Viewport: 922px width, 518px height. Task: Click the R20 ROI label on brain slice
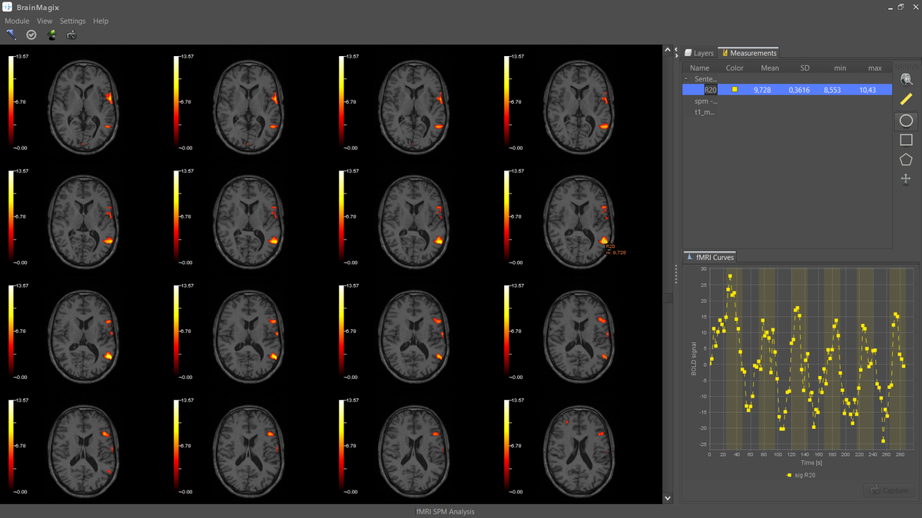615,249
